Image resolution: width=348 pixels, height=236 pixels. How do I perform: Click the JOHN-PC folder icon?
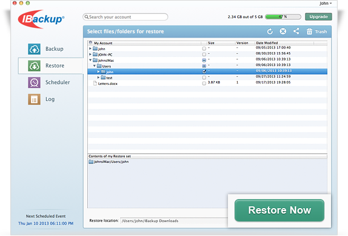[x=95, y=54]
